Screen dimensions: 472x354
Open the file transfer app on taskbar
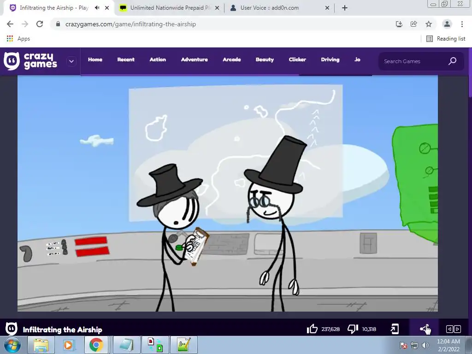[x=155, y=345]
